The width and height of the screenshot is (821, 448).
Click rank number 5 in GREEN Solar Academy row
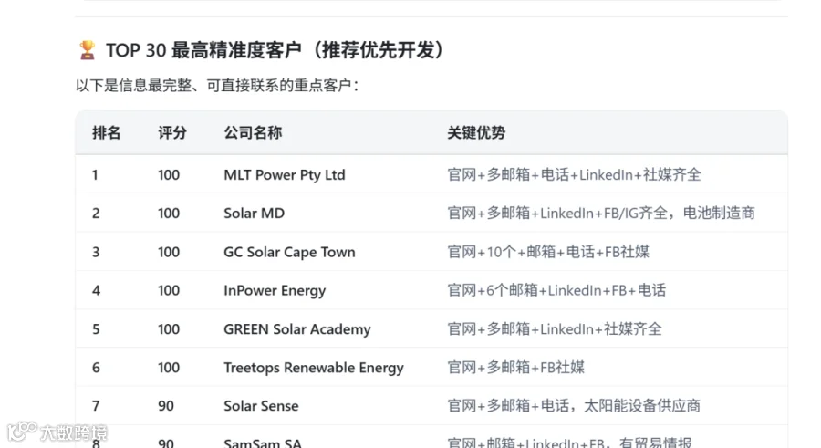coord(96,329)
